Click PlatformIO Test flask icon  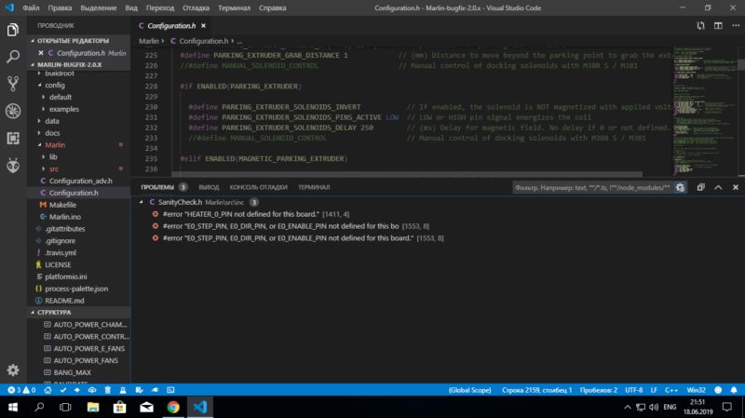pos(123,390)
